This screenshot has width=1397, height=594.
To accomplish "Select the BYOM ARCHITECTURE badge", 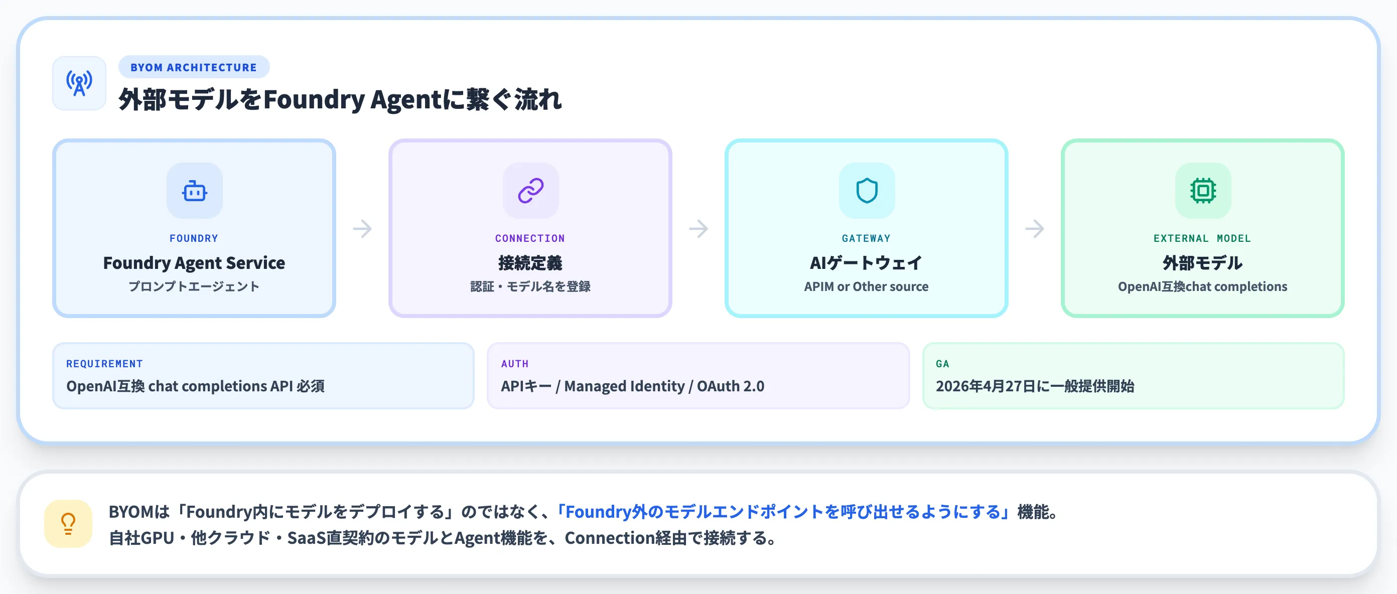I will point(194,67).
